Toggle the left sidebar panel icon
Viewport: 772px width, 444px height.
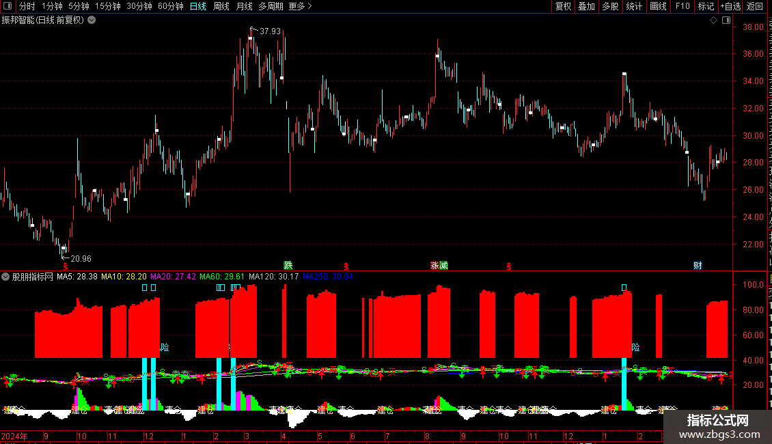[8, 6]
